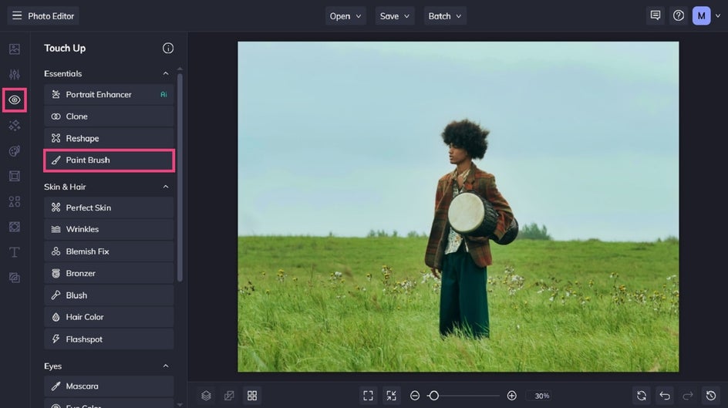
Task: Open the Graphics shapes sidebar icon
Action: pos(15,201)
